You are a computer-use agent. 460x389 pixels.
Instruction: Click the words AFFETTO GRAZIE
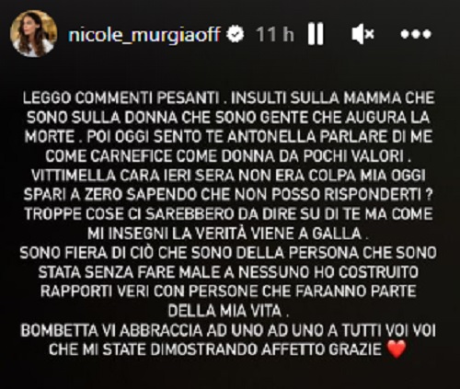[321, 349]
